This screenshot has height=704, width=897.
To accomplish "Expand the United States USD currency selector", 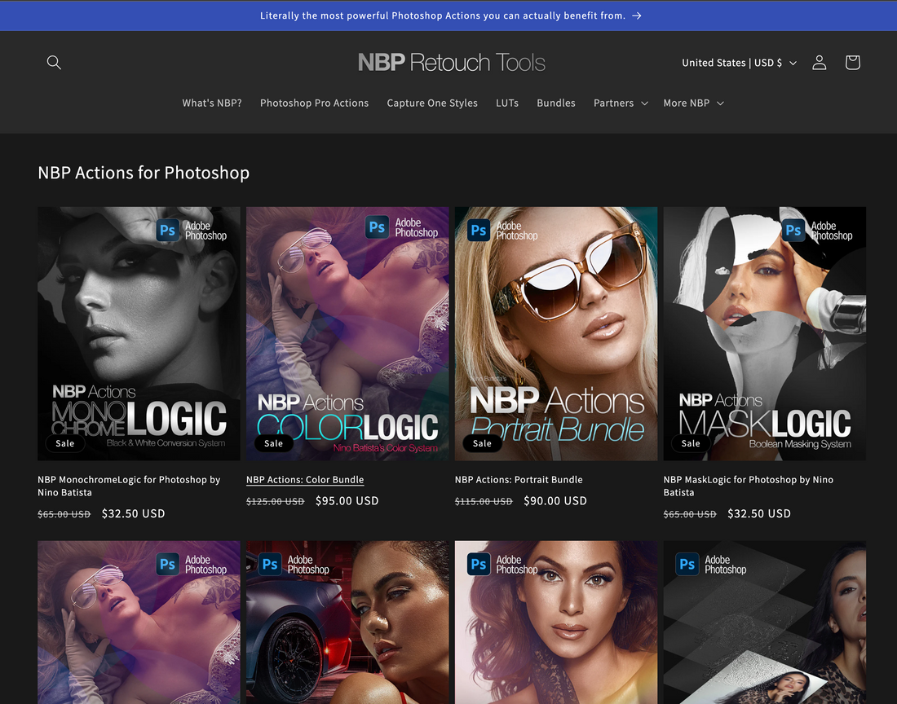I will coord(739,63).
